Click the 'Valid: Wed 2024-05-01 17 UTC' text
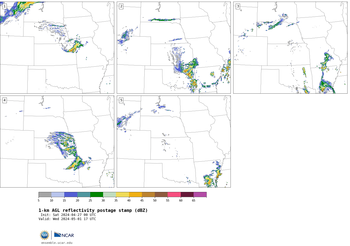This screenshot has height=246, width=350. [67, 219]
